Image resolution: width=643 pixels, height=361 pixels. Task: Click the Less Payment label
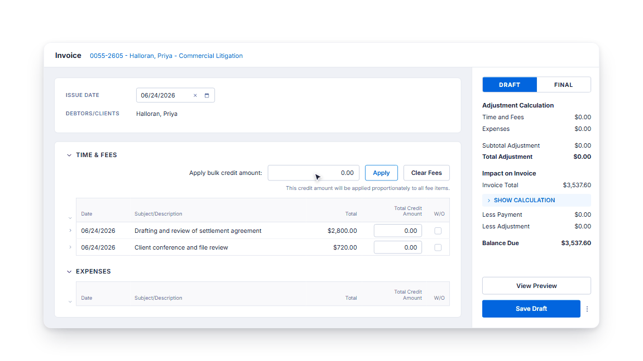pyautogui.click(x=502, y=214)
